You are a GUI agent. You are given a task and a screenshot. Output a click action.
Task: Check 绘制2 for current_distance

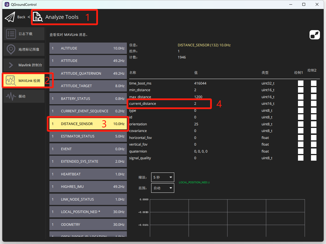[x=314, y=104]
